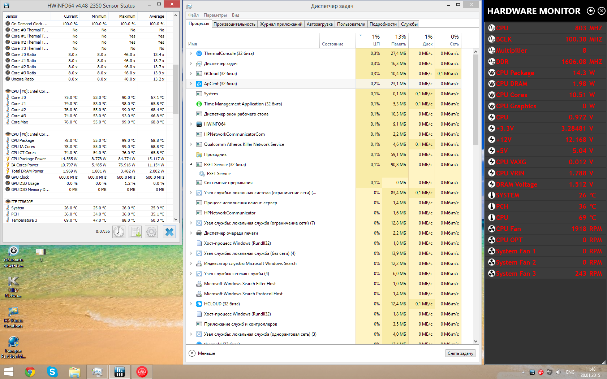Screen dimensions: 607x379
Task: Switch to HWiNFO64 on the taskbar
Action: [x=120, y=372]
